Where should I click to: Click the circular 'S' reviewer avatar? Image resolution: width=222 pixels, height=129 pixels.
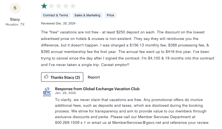pos(15,8)
